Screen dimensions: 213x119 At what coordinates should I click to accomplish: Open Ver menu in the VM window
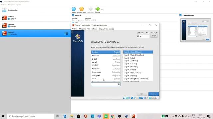[89, 29]
